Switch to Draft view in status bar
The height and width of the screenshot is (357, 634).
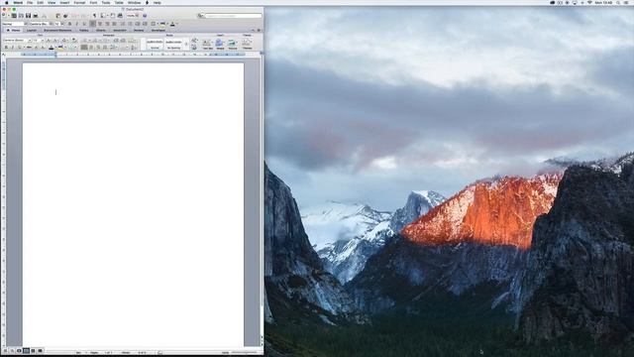5,351
